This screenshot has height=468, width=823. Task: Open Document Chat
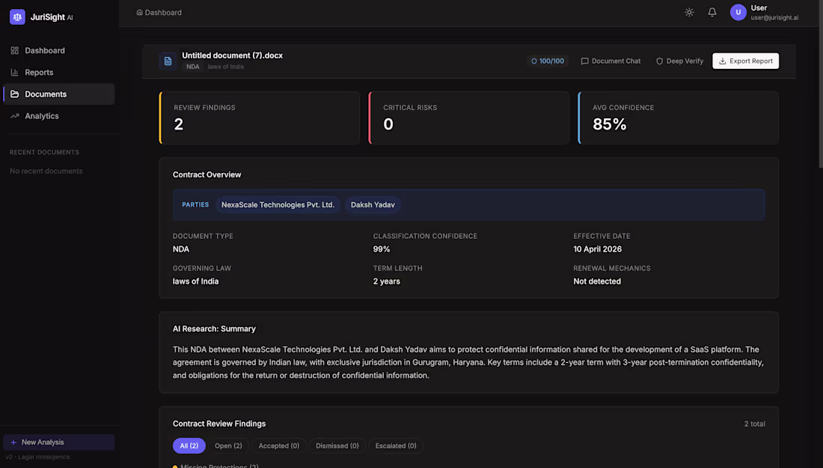tap(611, 61)
